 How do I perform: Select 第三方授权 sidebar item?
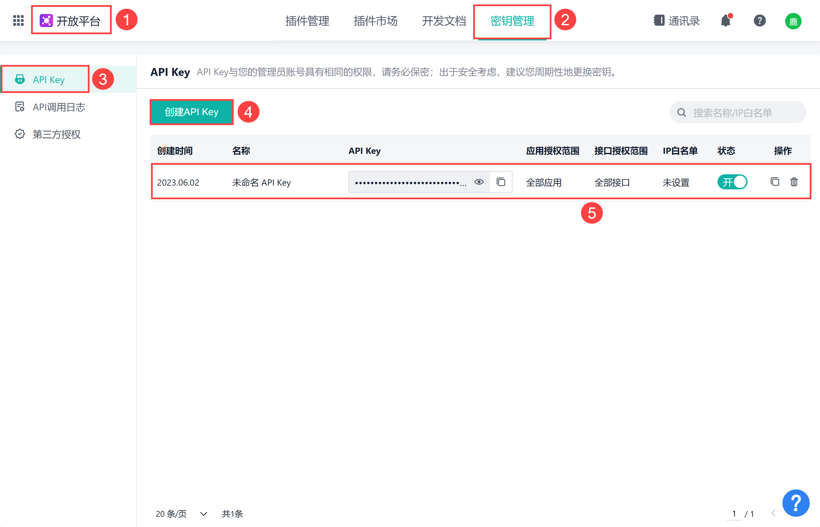[x=56, y=134]
